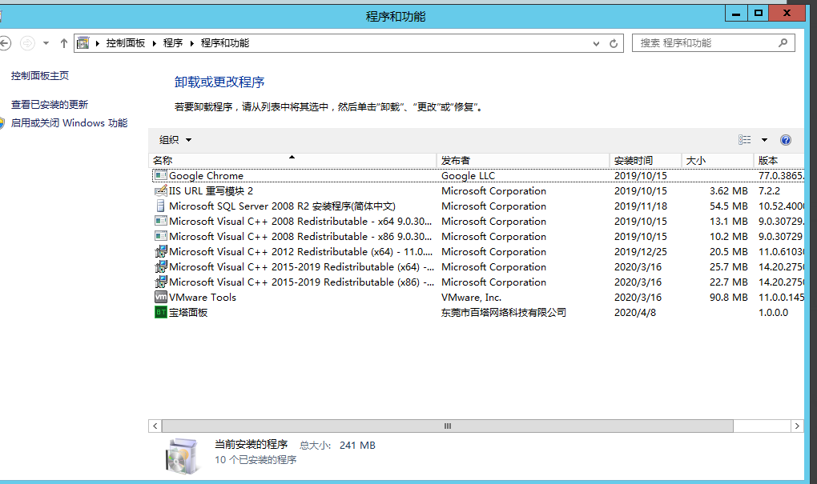Click the forward navigation arrow
Image resolution: width=817 pixels, height=484 pixels.
[x=27, y=43]
